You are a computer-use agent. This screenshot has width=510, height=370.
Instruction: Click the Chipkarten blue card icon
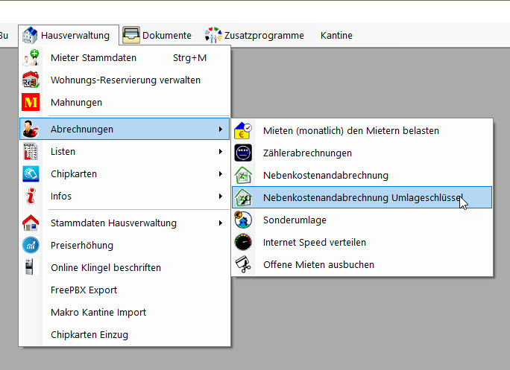pos(31,173)
